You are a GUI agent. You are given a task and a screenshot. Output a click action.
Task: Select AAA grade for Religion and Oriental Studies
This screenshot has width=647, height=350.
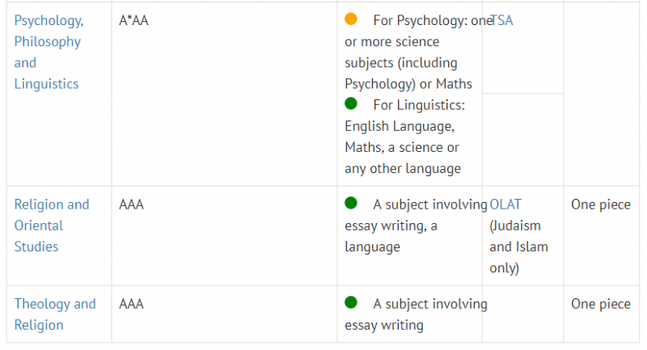[x=131, y=205]
